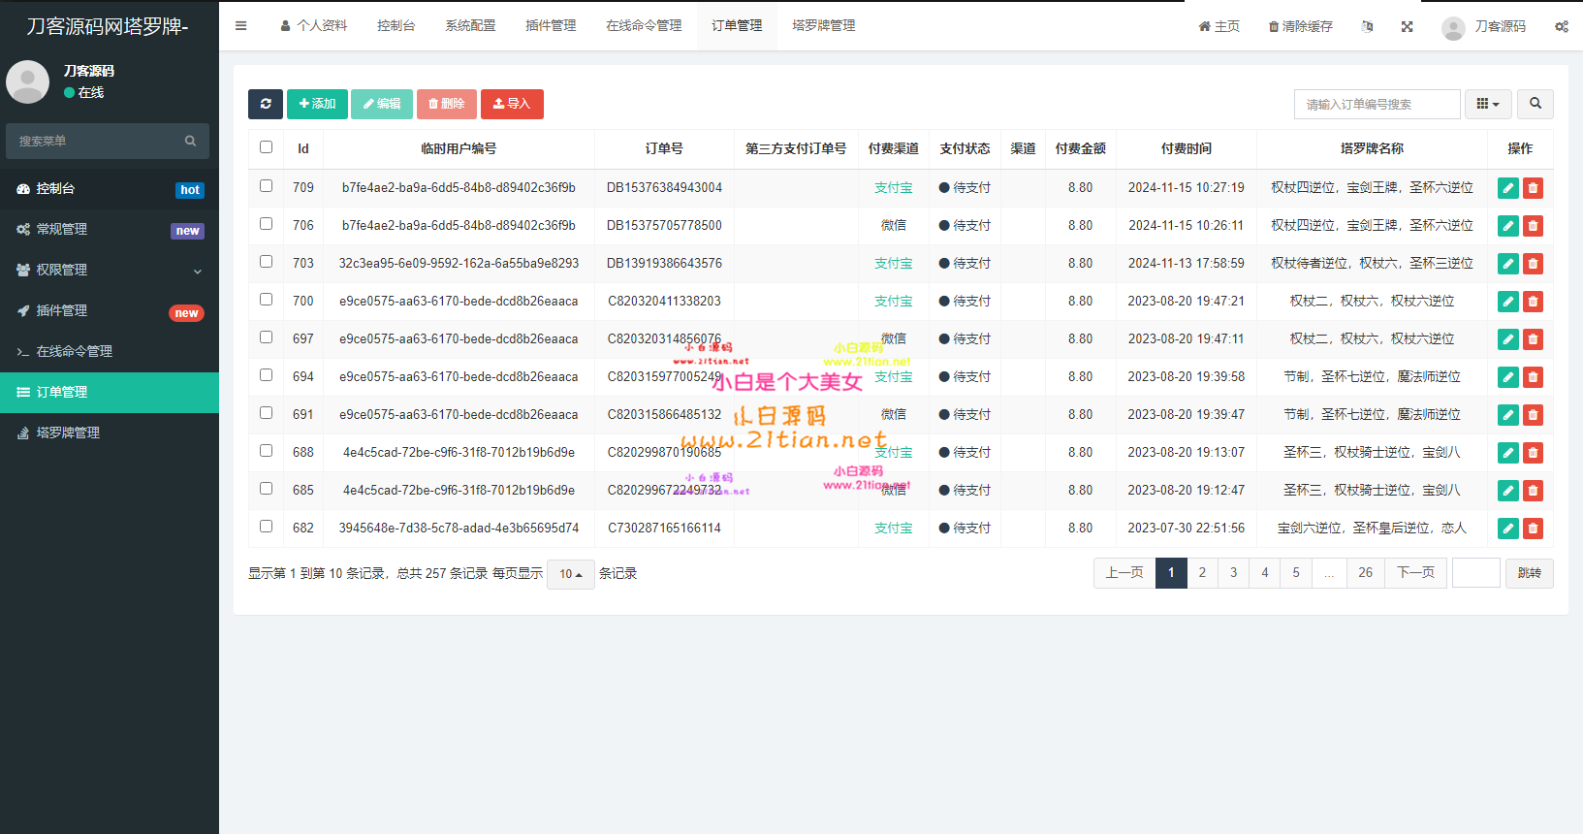Click in the order number search field
This screenshot has height=834, width=1583.
1377,104
